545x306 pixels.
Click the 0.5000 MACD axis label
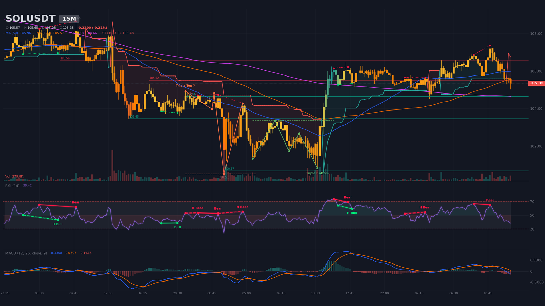pos(536,260)
